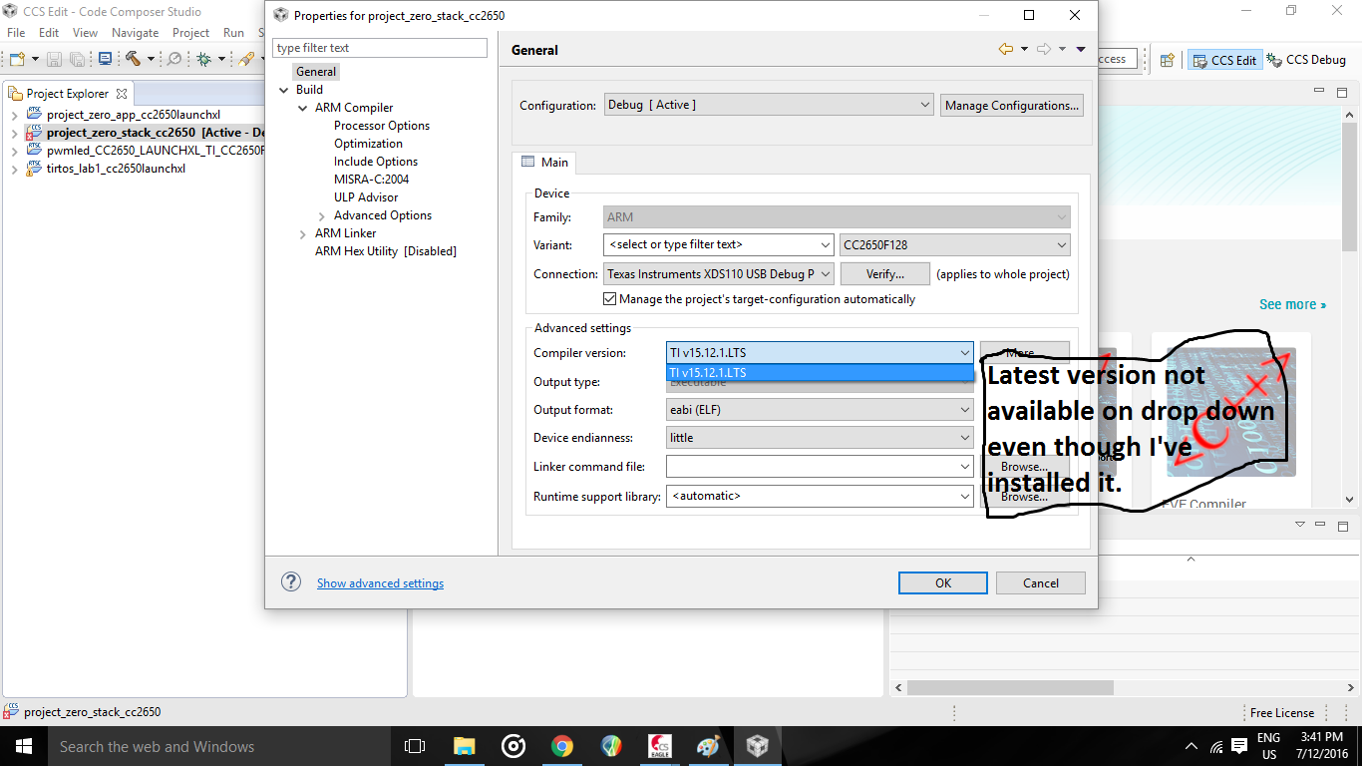Select Processor Options in the tree
This screenshot has width=1362, height=766.
pos(382,126)
